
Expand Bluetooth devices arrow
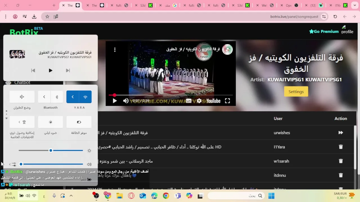44,97
